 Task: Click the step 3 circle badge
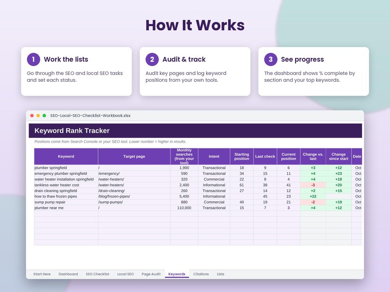[x=271, y=59]
